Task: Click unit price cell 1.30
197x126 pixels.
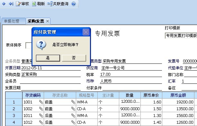Action: 151,115
